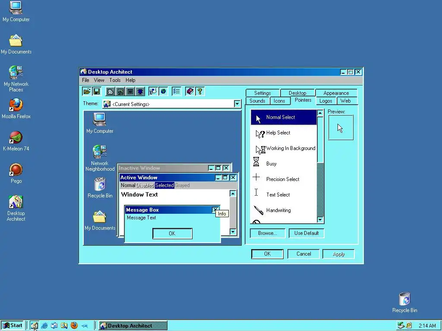Click the pointer list scroll down arrow
Viewport: 442px width, 331px height.
coord(320,220)
